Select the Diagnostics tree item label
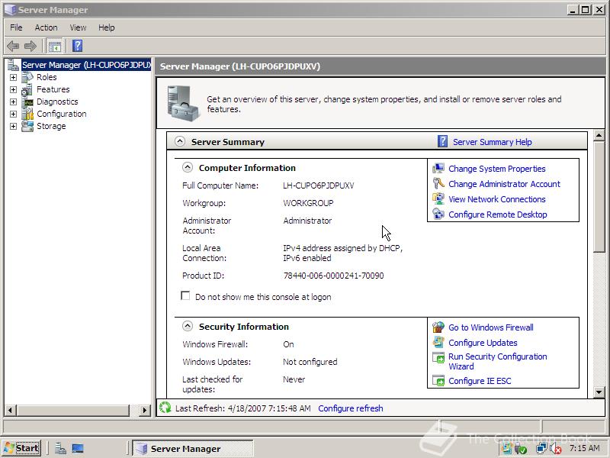Image resolution: width=610 pixels, height=458 pixels. click(x=57, y=102)
